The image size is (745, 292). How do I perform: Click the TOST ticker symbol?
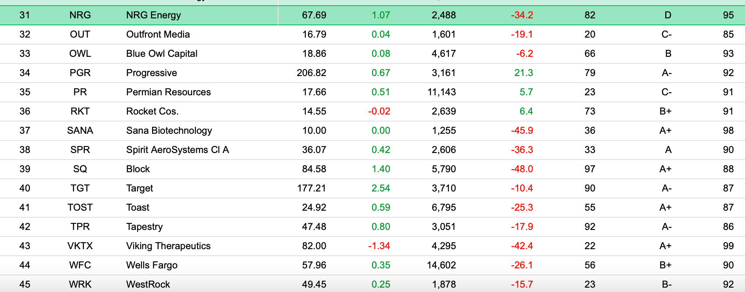(x=80, y=208)
